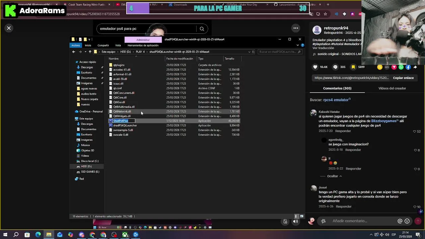
Task: Open Vista ribbon tab
Action: tap(118, 45)
